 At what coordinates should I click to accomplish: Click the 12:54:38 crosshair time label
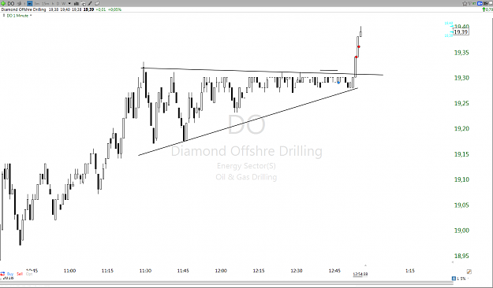pyautogui.click(x=360, y=274)
